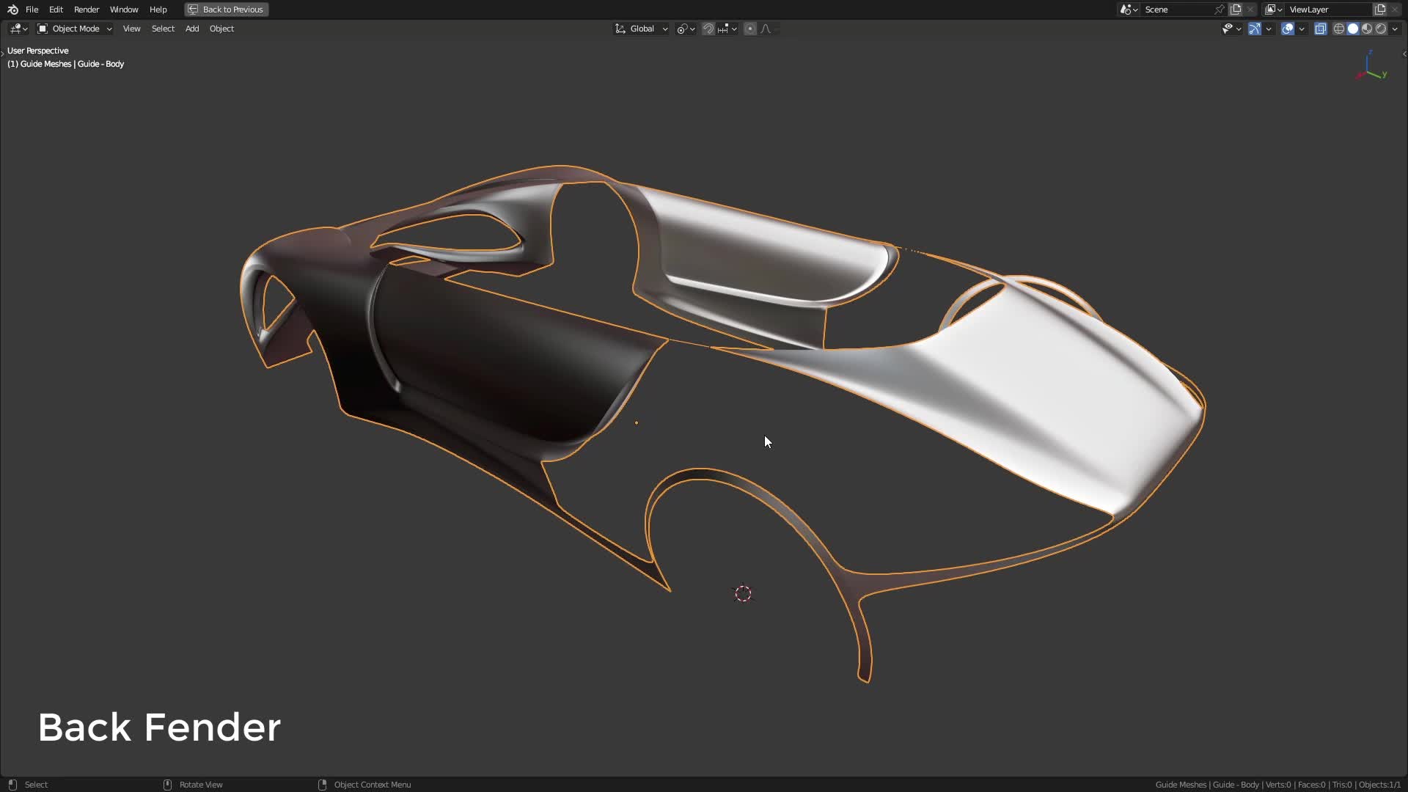Toggle snapping magnet icon

[x=708, y=29]
